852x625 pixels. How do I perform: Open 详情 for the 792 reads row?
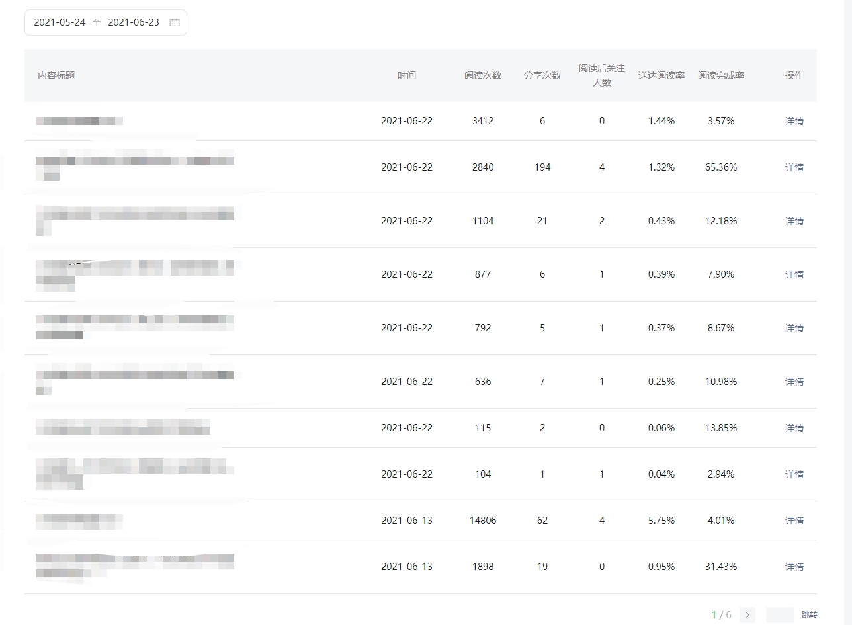tap(794, 328)
